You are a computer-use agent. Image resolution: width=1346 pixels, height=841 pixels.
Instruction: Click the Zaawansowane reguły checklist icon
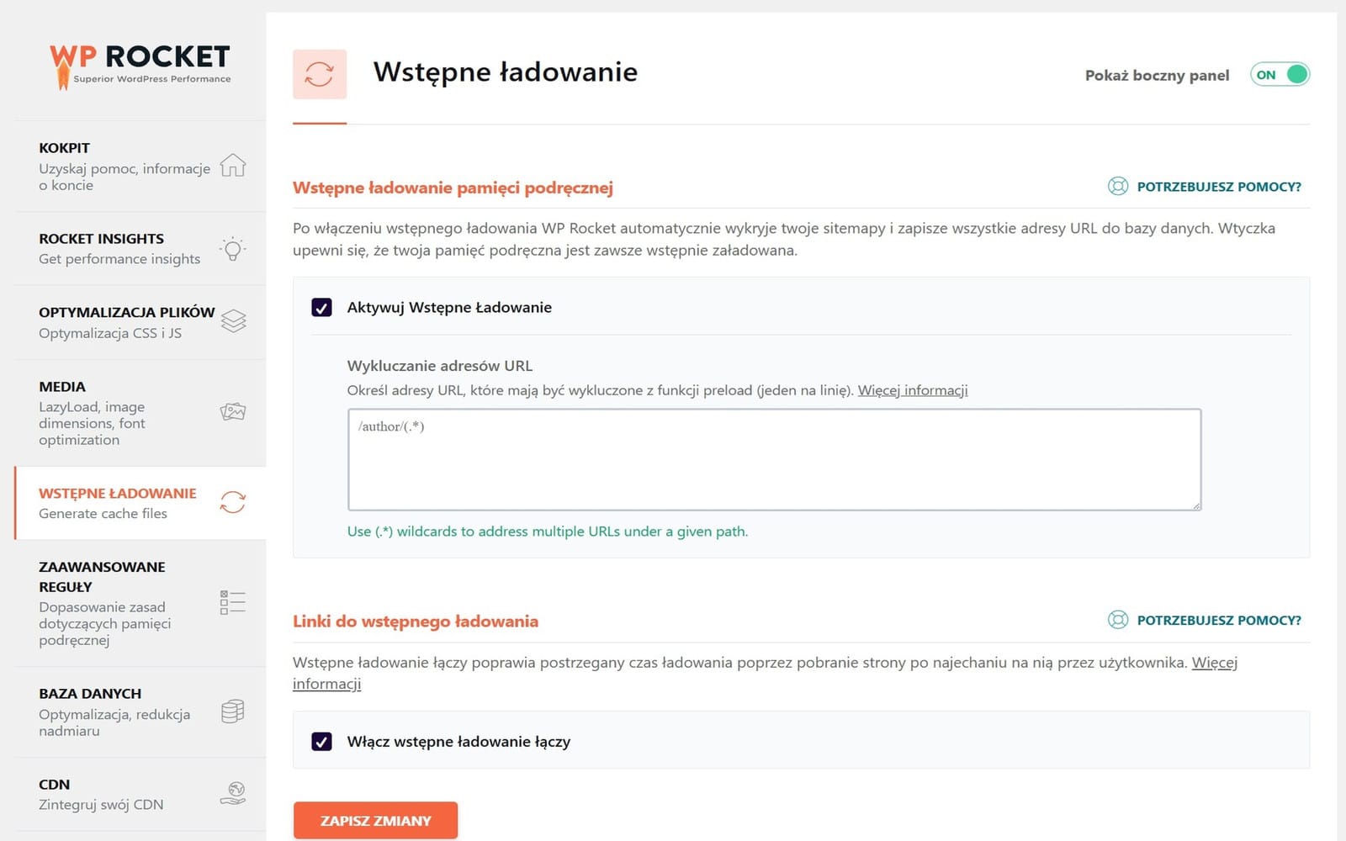(233, 602)
